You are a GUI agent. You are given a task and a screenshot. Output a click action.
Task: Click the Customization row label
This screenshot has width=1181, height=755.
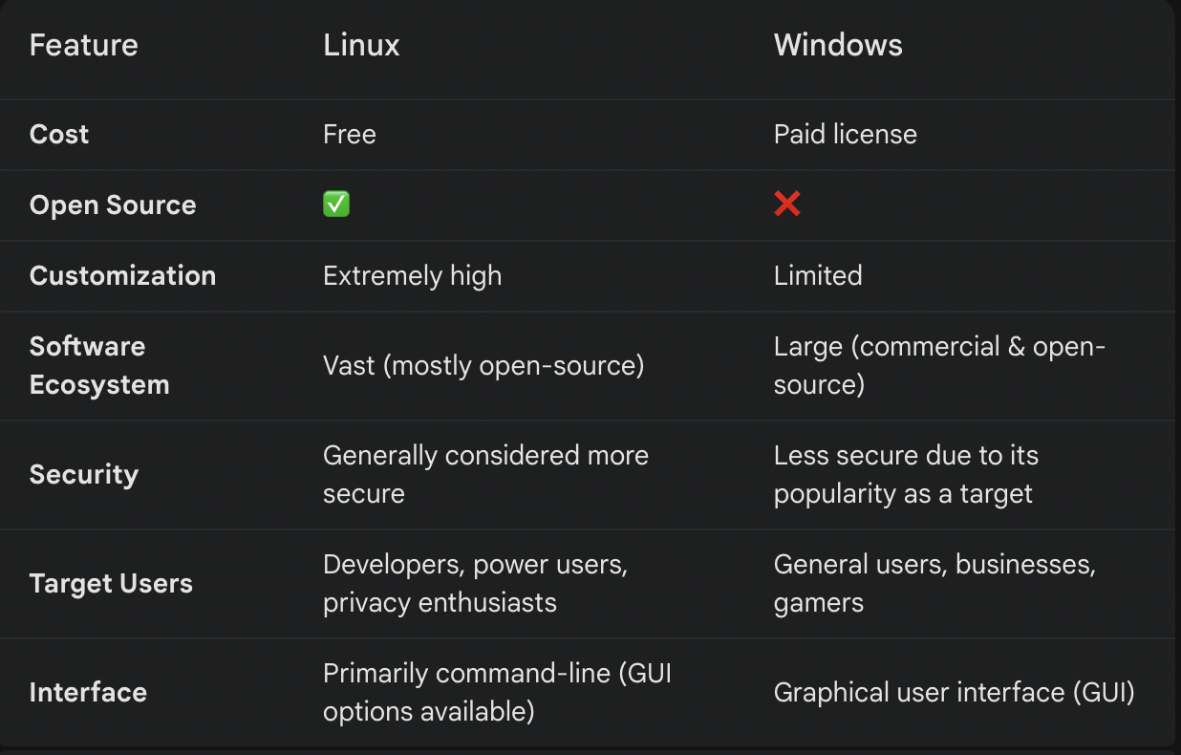click(122, 275)
